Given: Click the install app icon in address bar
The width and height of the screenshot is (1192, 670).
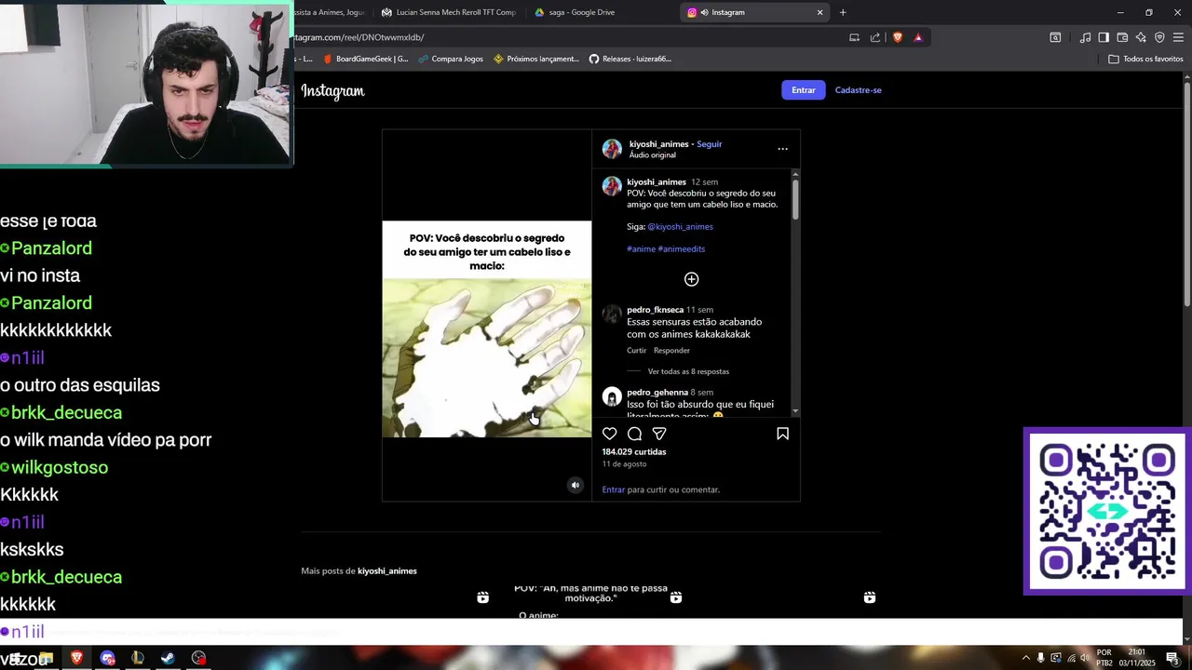Looking at the screenshot, I should [x=854, y=37].
